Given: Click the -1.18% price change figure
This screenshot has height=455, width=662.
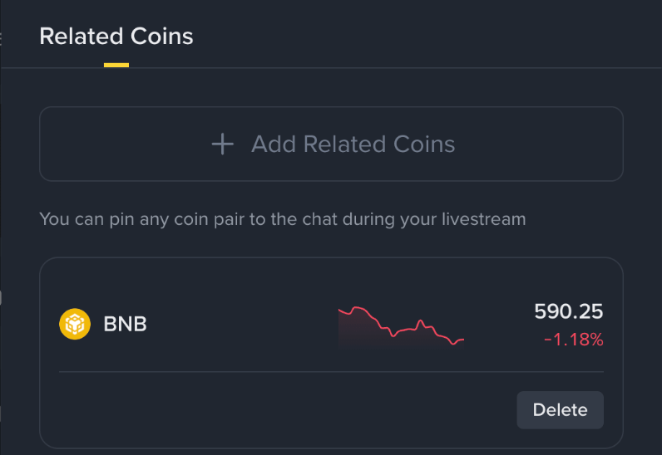Looking at the screenshot, I should (x=573, y=340).
